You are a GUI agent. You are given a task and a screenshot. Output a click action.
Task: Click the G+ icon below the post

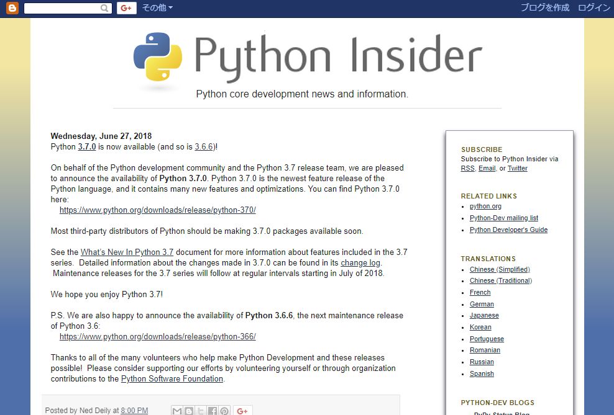pyautogui.click(x=242, y=410)
